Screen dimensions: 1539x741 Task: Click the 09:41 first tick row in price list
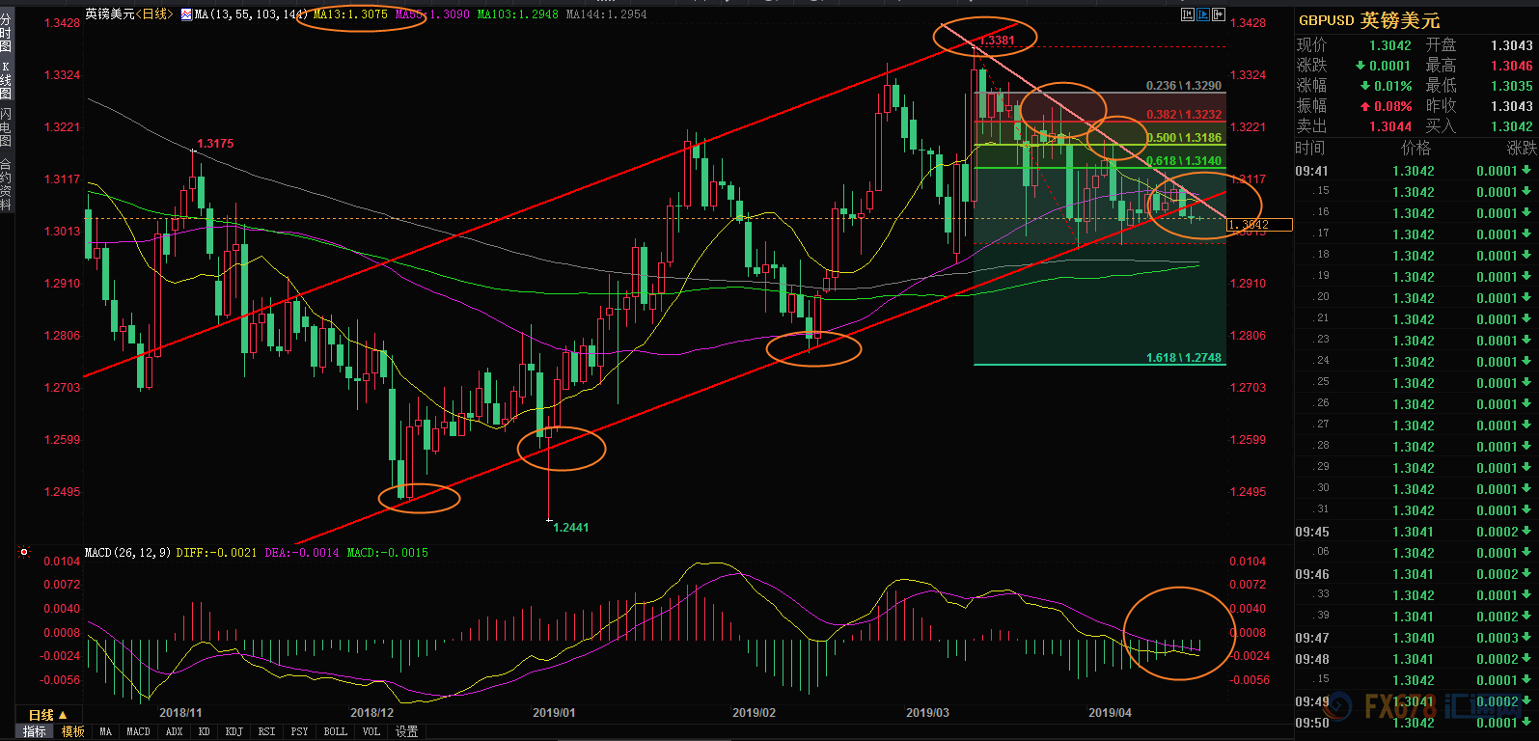click(x=1415, y=171)
